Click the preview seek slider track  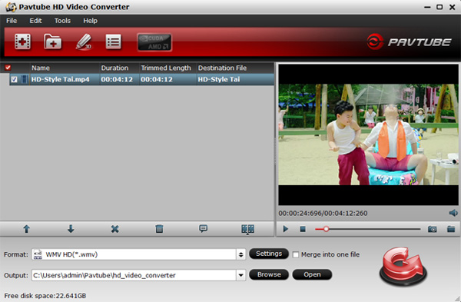pyautogui.click(x=367, y=229)
